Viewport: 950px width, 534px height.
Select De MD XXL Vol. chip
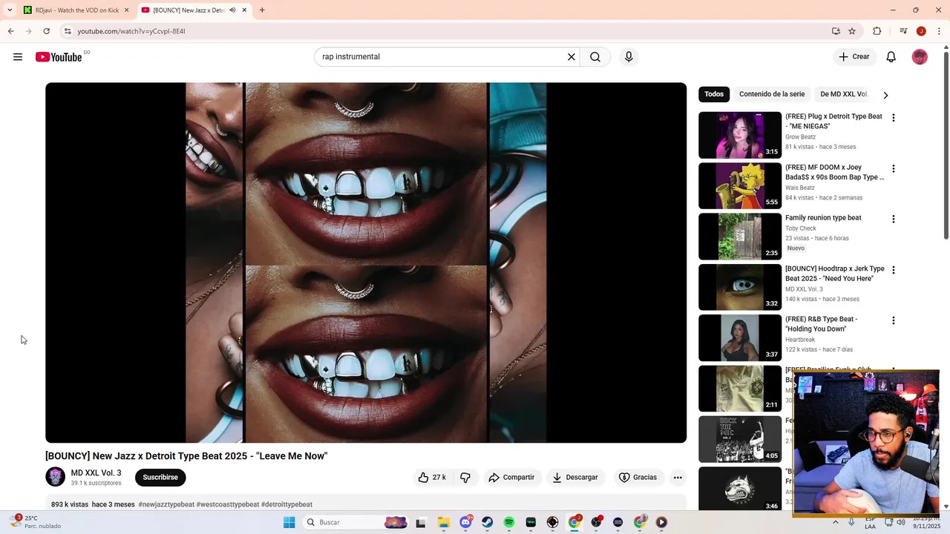tap(844, 94)
